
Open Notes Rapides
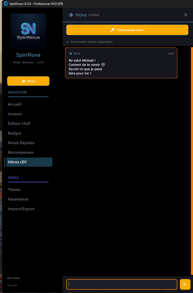21,143
